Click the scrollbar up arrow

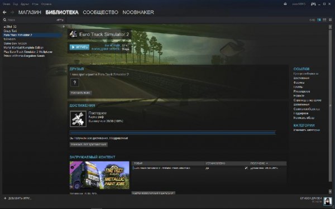tap(330, 27)
